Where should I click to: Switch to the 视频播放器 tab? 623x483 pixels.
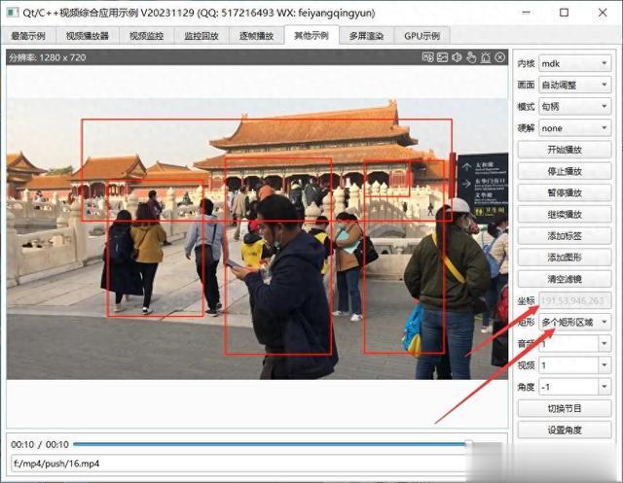(x=87, y=36)
